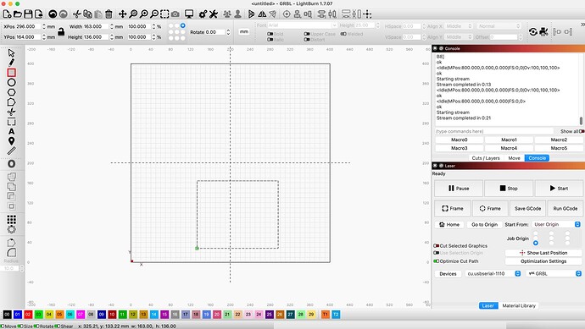
Task: Select the arrow pointer tool
Action: click(11, 52)
